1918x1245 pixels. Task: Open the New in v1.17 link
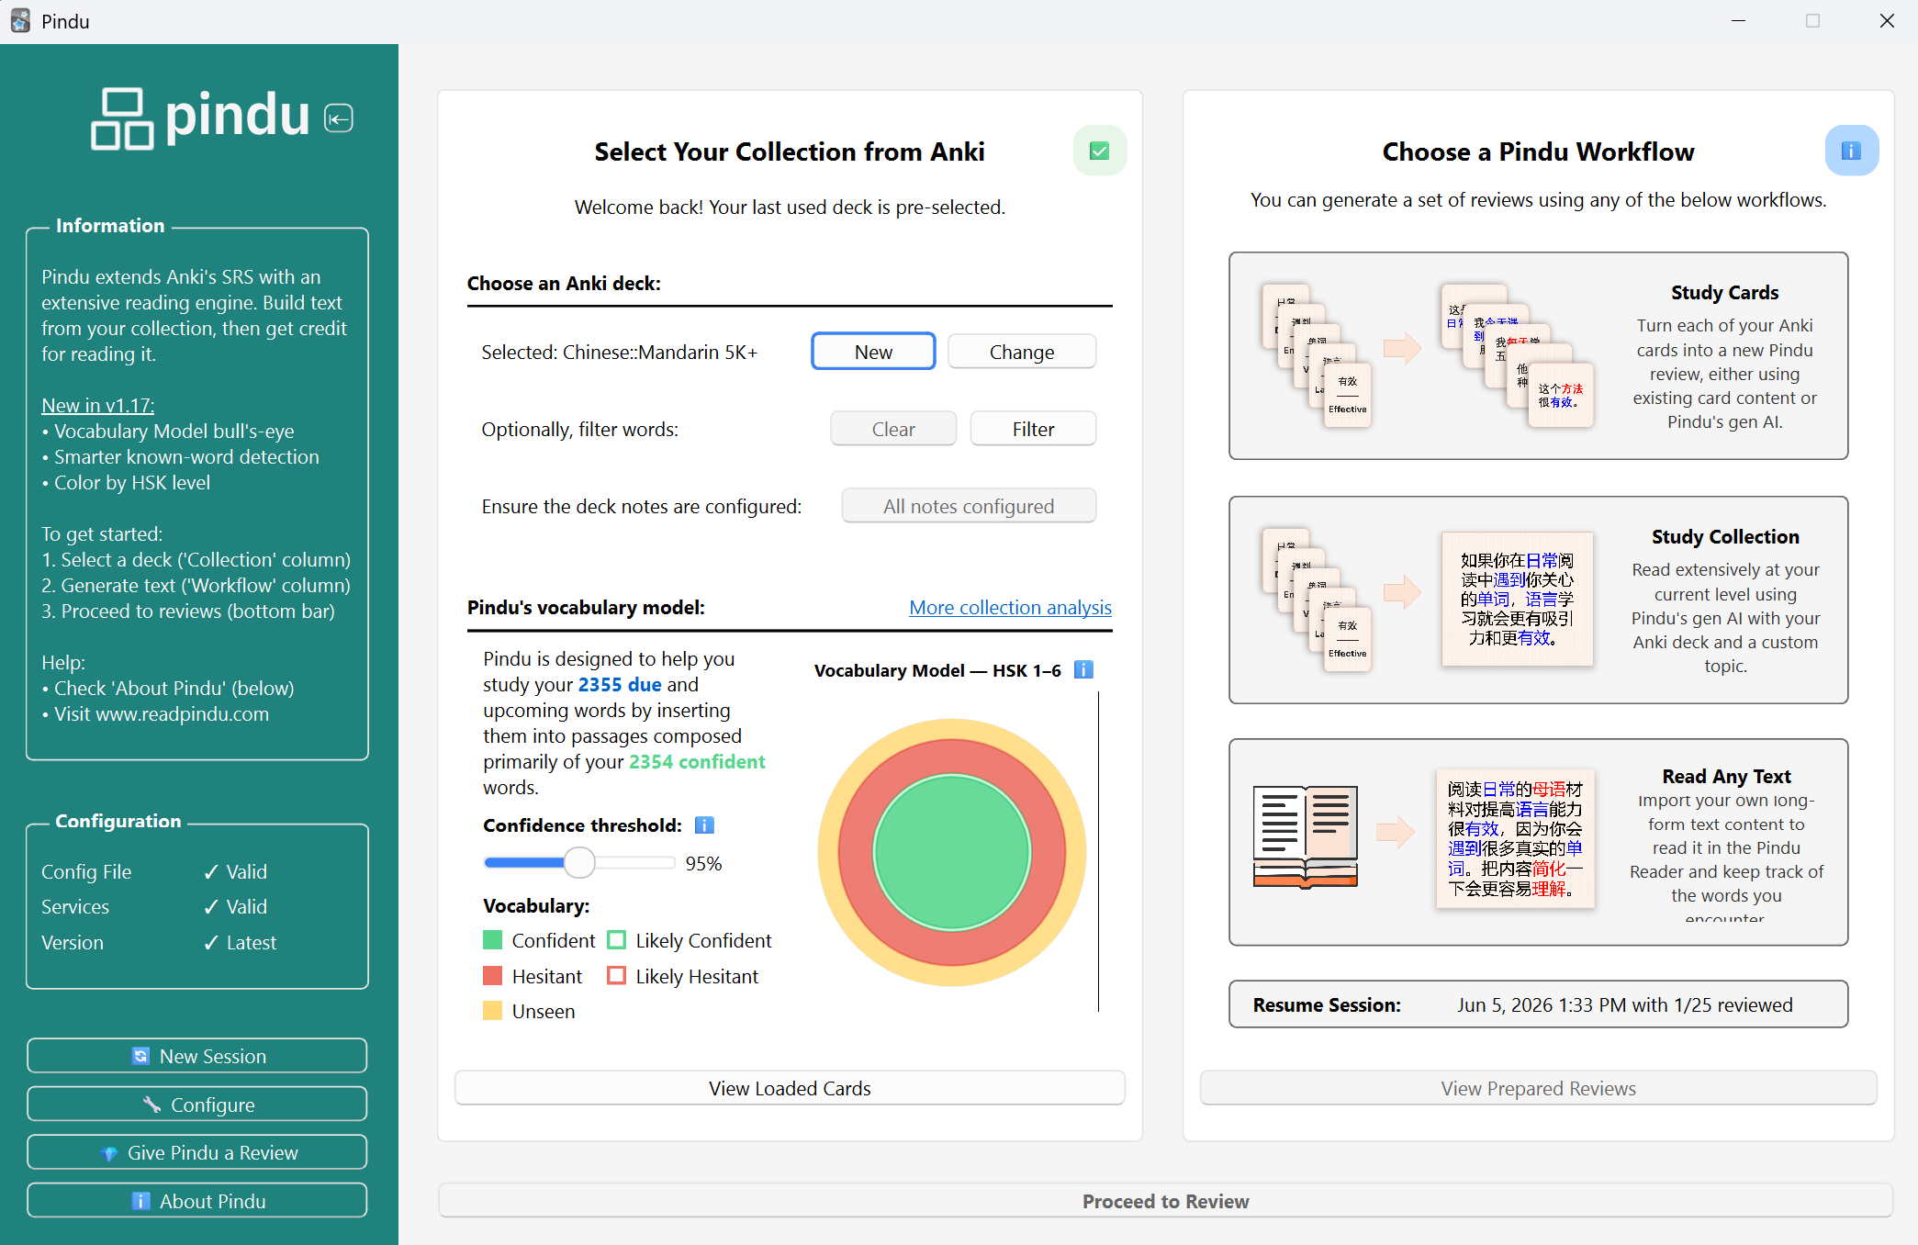(x=97, y=405)
